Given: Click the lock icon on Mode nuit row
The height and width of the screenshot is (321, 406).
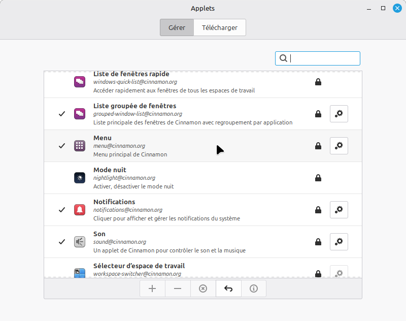Looking at the screenshot, I should [x=318, y=178].
